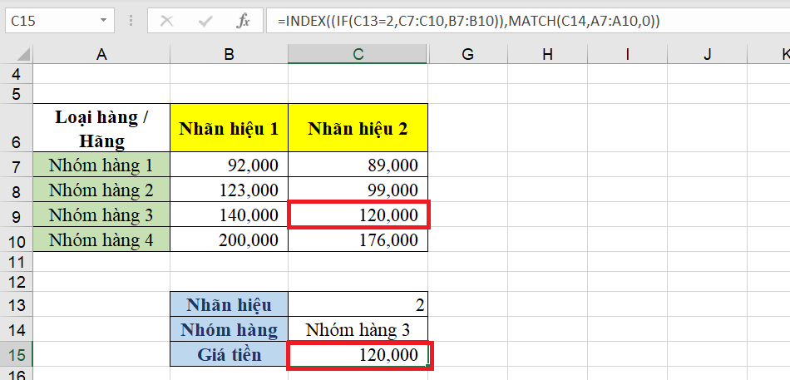The width and height of the screenshot is (790, 380).
Task: Click the Cancel (X) formula bar icon
Action: [166, 21]
